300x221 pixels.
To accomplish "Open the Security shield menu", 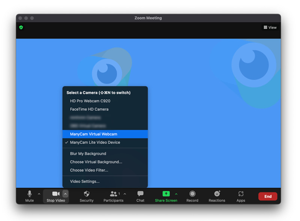I will tap(87, 196).
